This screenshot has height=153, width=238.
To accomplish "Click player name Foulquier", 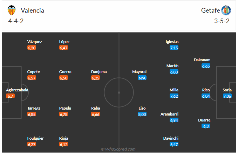I will pos(35,138).
